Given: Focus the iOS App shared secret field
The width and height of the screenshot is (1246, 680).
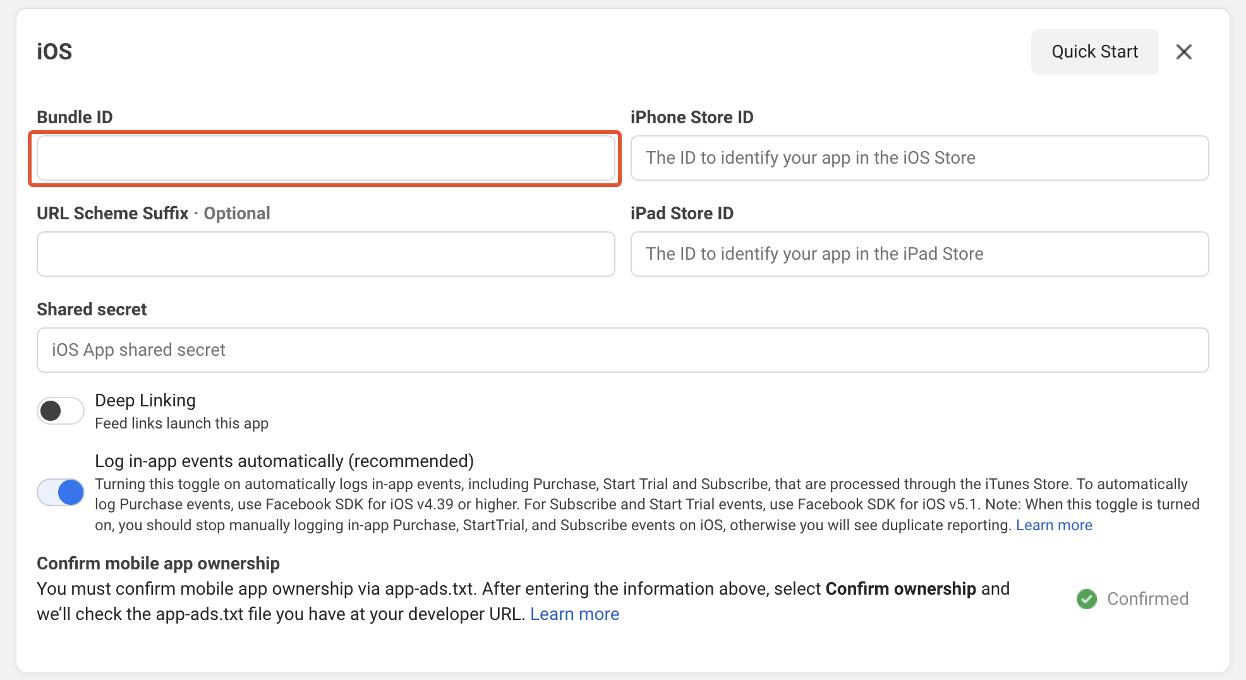Looking at the screenshot, I should [x=622, y=350].
